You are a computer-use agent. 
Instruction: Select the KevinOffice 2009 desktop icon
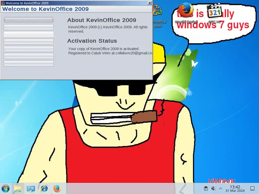point(157,16)
